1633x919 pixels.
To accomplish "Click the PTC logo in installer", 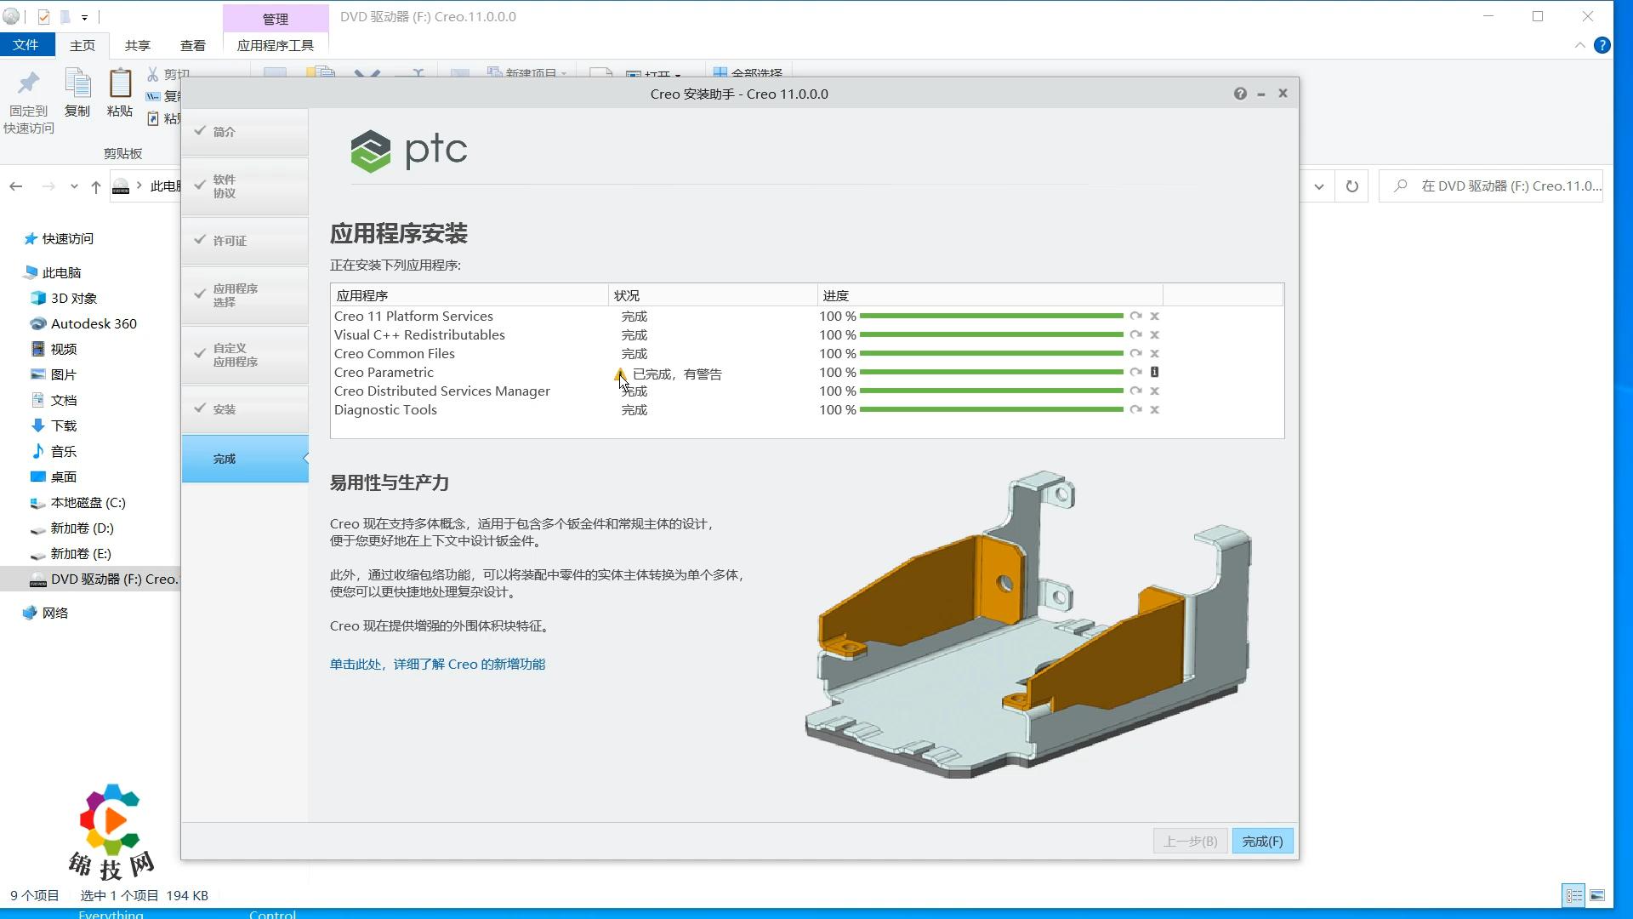I will click(x=408, y=151).
